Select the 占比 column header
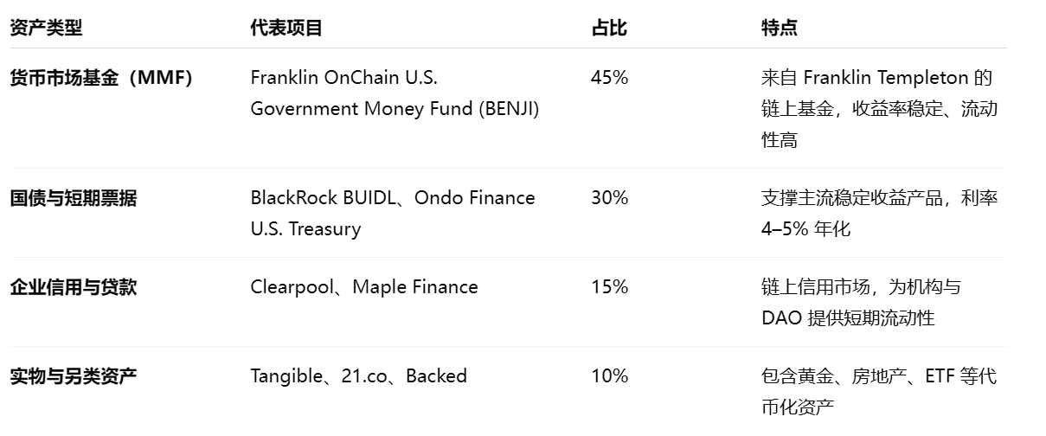This screenshot has height=436, width=1046. pos(609,28)
